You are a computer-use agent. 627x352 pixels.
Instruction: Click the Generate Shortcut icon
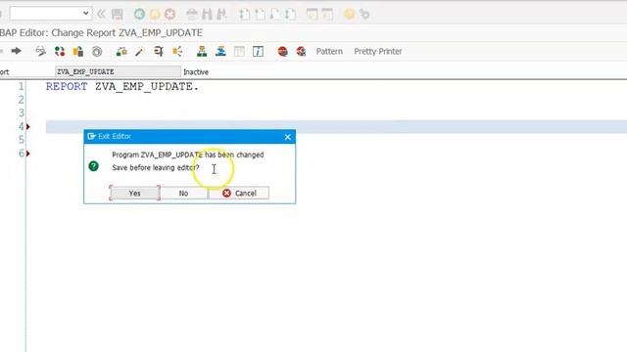click(327, 15)
